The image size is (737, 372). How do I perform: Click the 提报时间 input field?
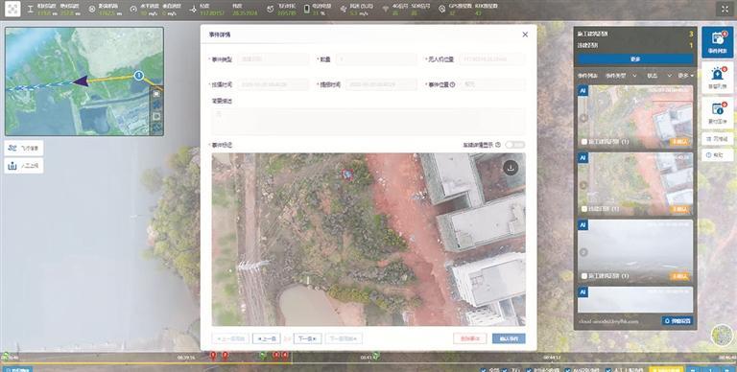coord(381,84)
